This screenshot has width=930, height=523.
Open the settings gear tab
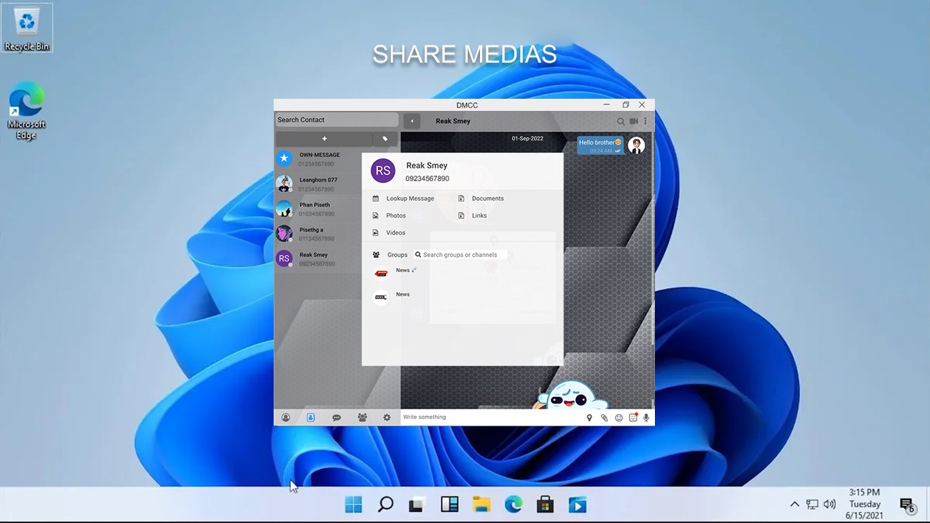(x=387, y=417)
